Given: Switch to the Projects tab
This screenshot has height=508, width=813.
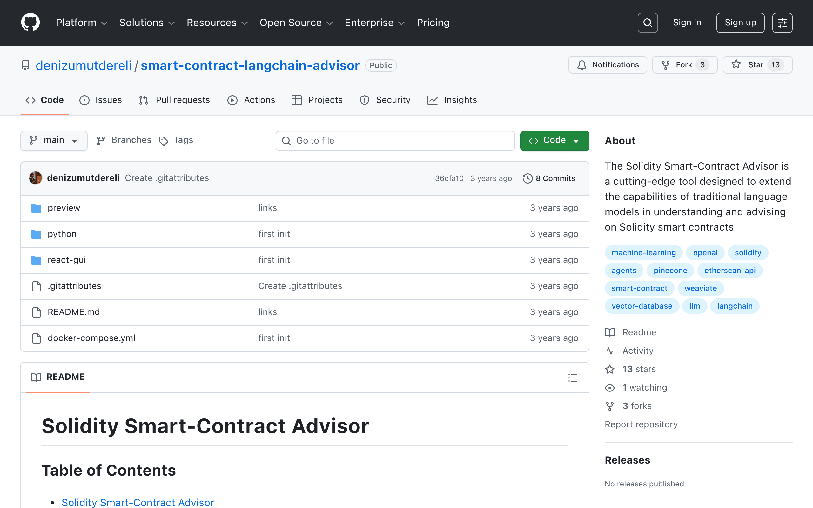Looking at the screenshot, I should point(317,100).
